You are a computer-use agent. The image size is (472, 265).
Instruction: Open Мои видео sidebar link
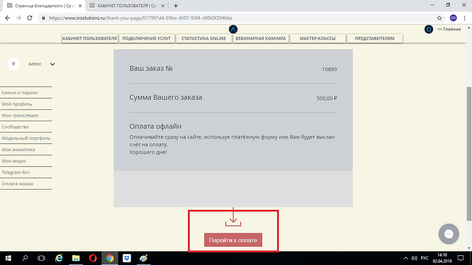[14, 161]
